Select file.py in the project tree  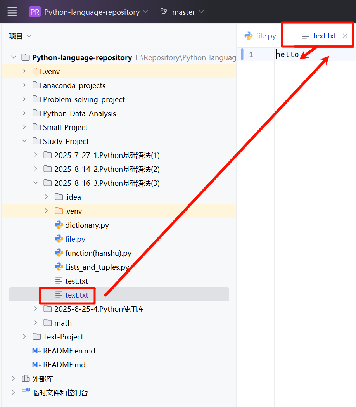tap(75, 239)
